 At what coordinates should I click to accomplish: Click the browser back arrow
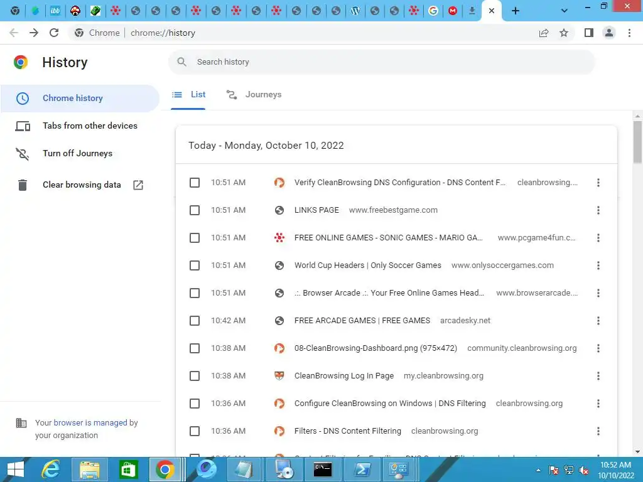point(14,33)
